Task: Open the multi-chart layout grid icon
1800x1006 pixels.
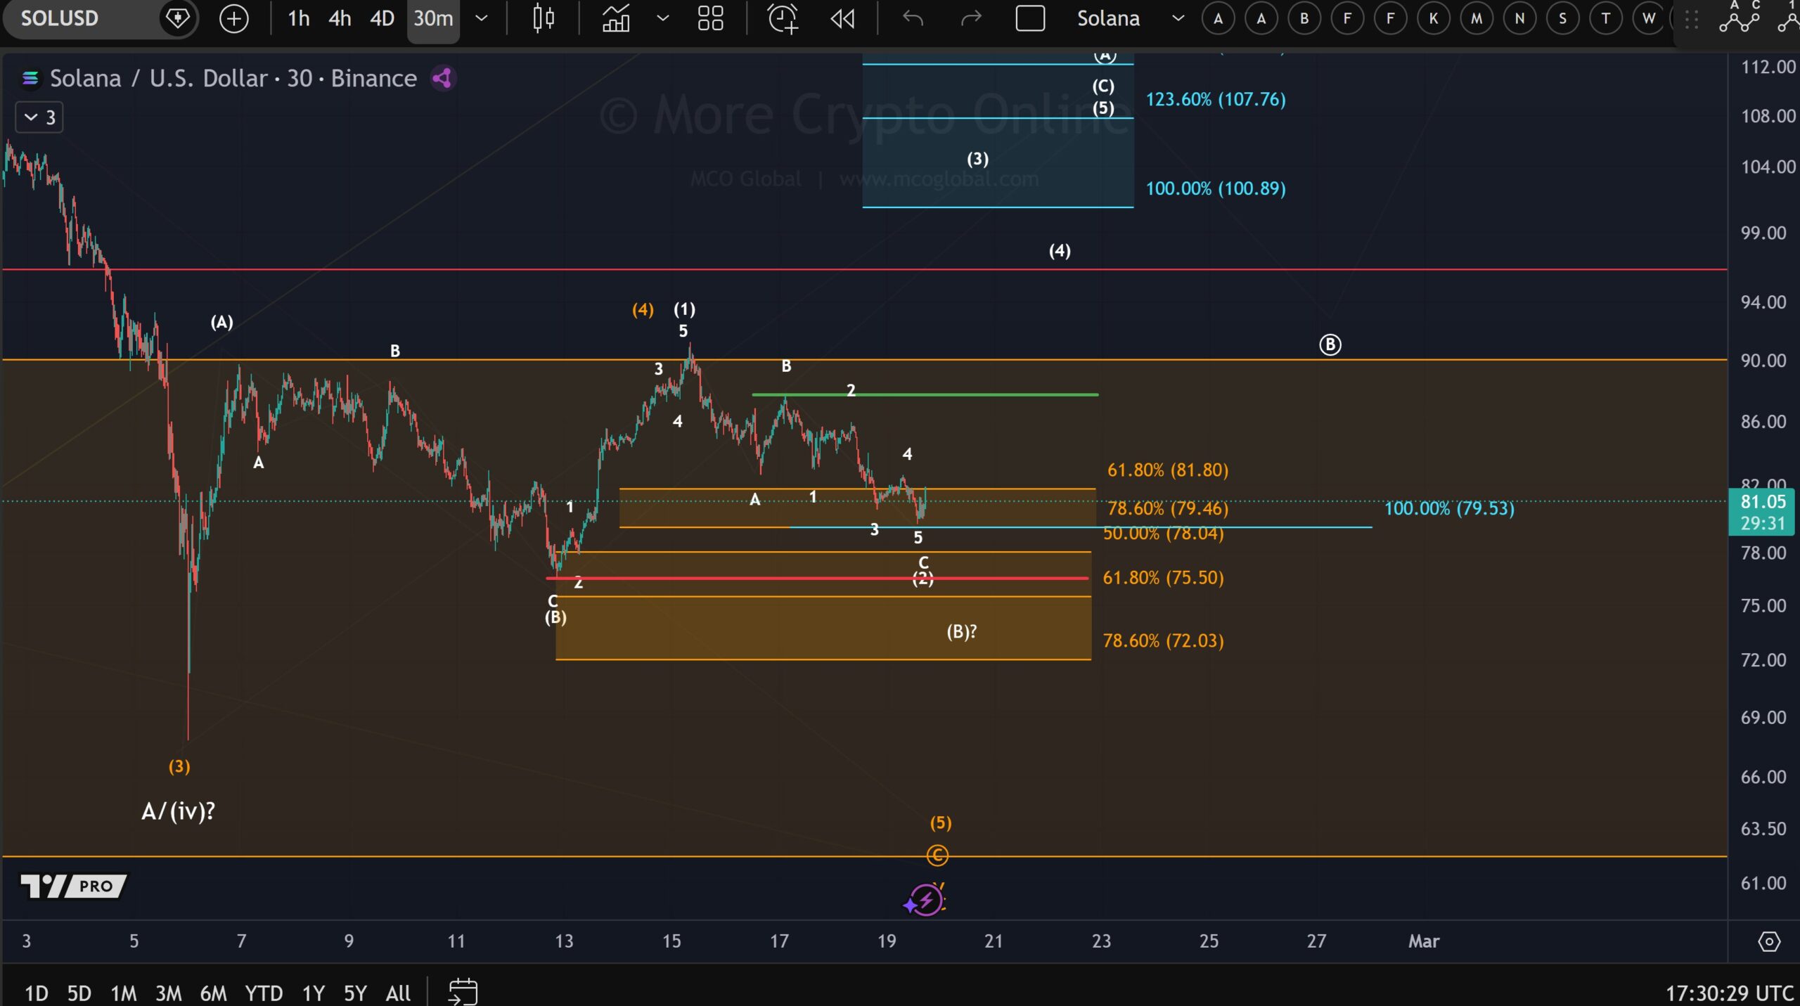Action: click(710, 19)
